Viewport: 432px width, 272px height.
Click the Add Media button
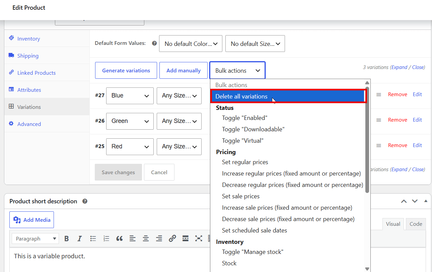tap(31, 220)
